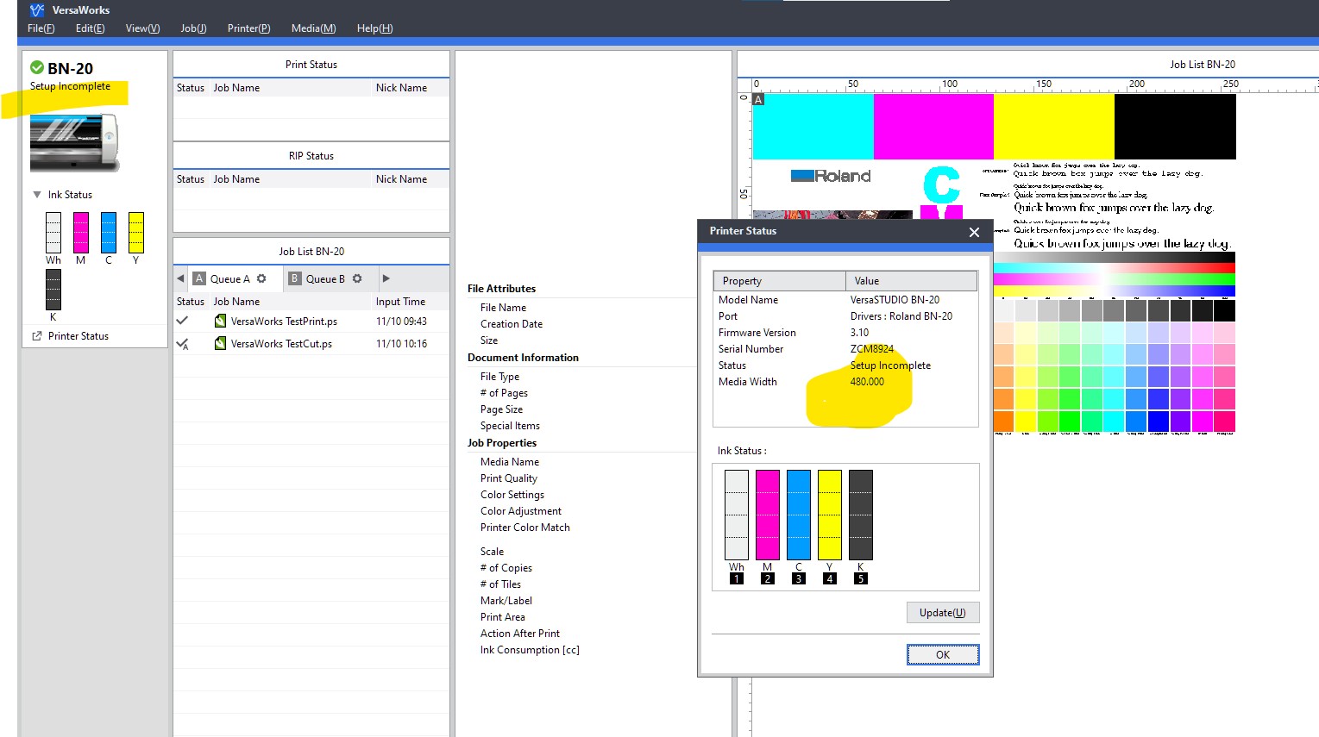1319x737 pixels.
Task: Click the Update button
Action: click(x=943, y=613)
